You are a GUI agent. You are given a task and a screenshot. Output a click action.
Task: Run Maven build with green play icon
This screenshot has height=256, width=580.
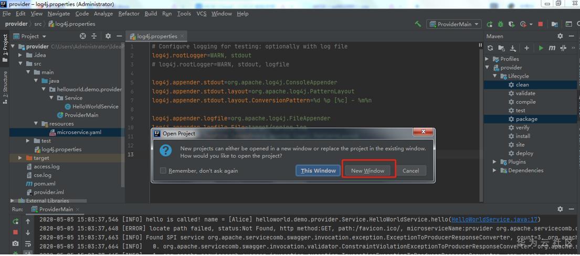pyautogui.click(x=541, y=48)
